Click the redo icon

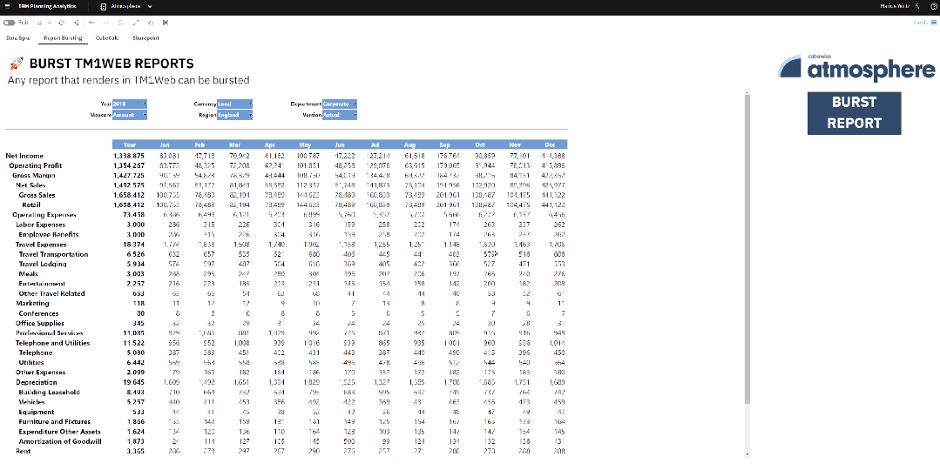[106, 23]
